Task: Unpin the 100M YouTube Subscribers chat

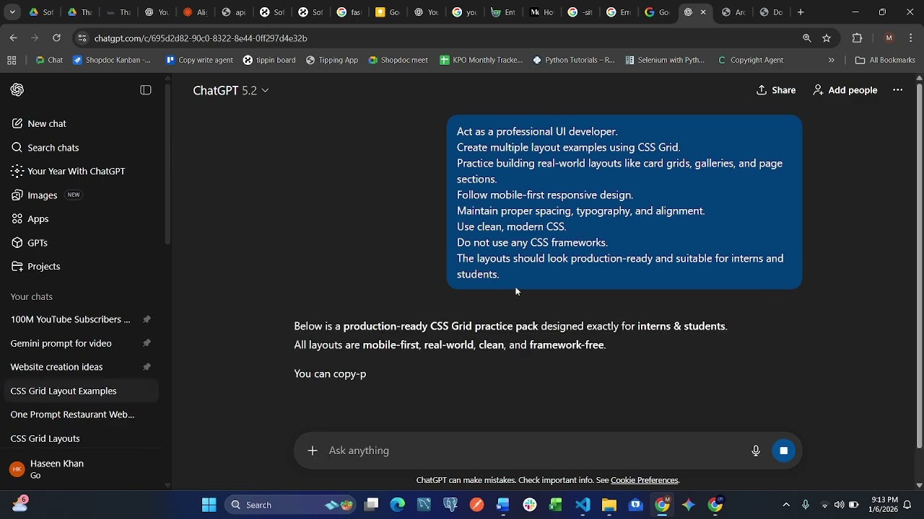Action: tap(147, 319)
